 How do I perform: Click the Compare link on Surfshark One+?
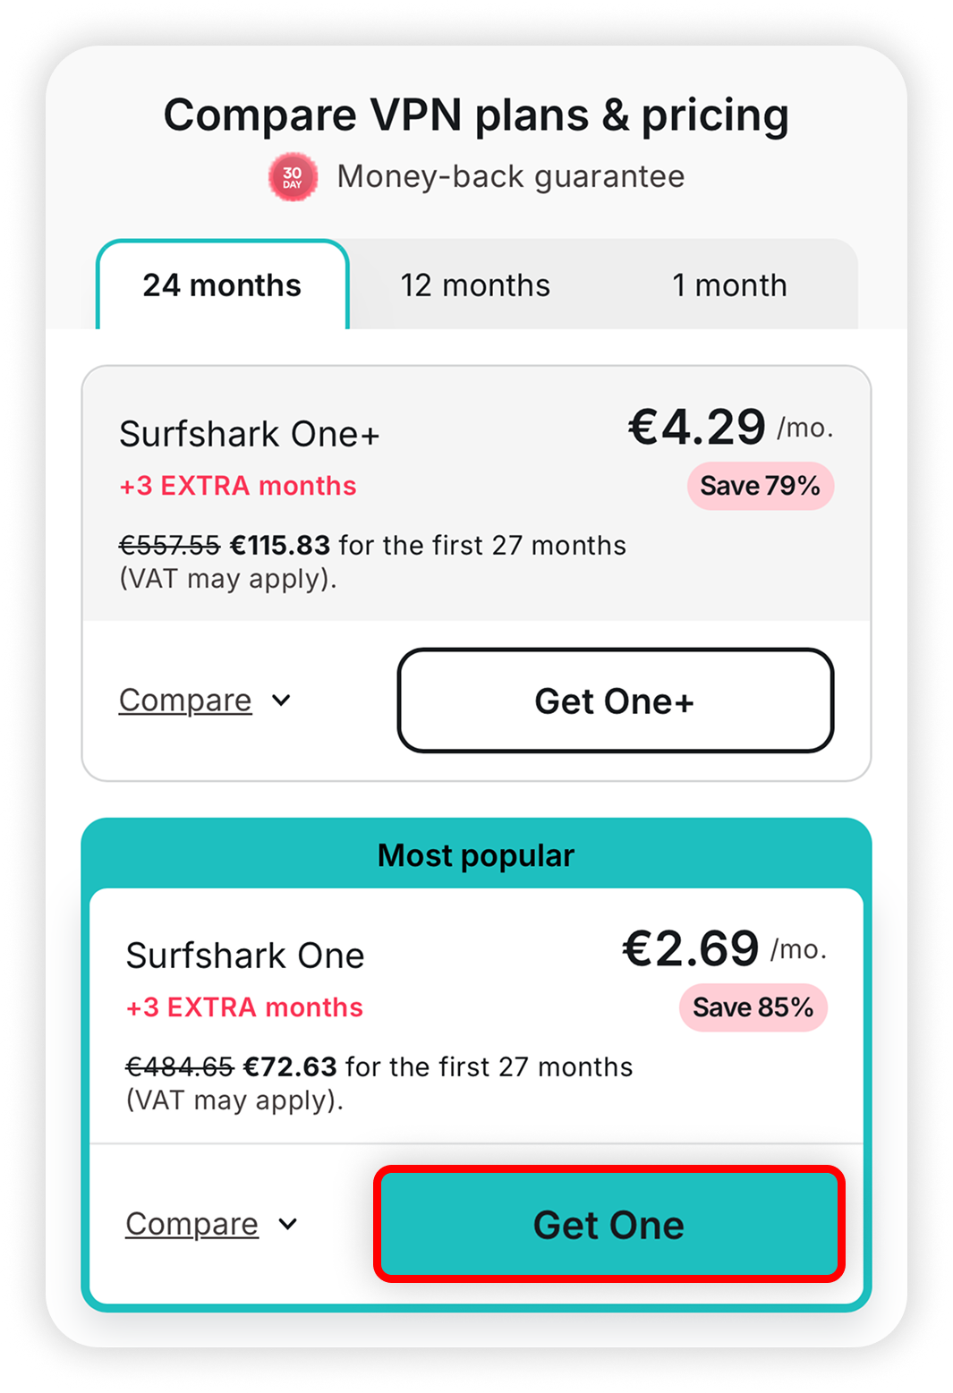click(185, 701)
